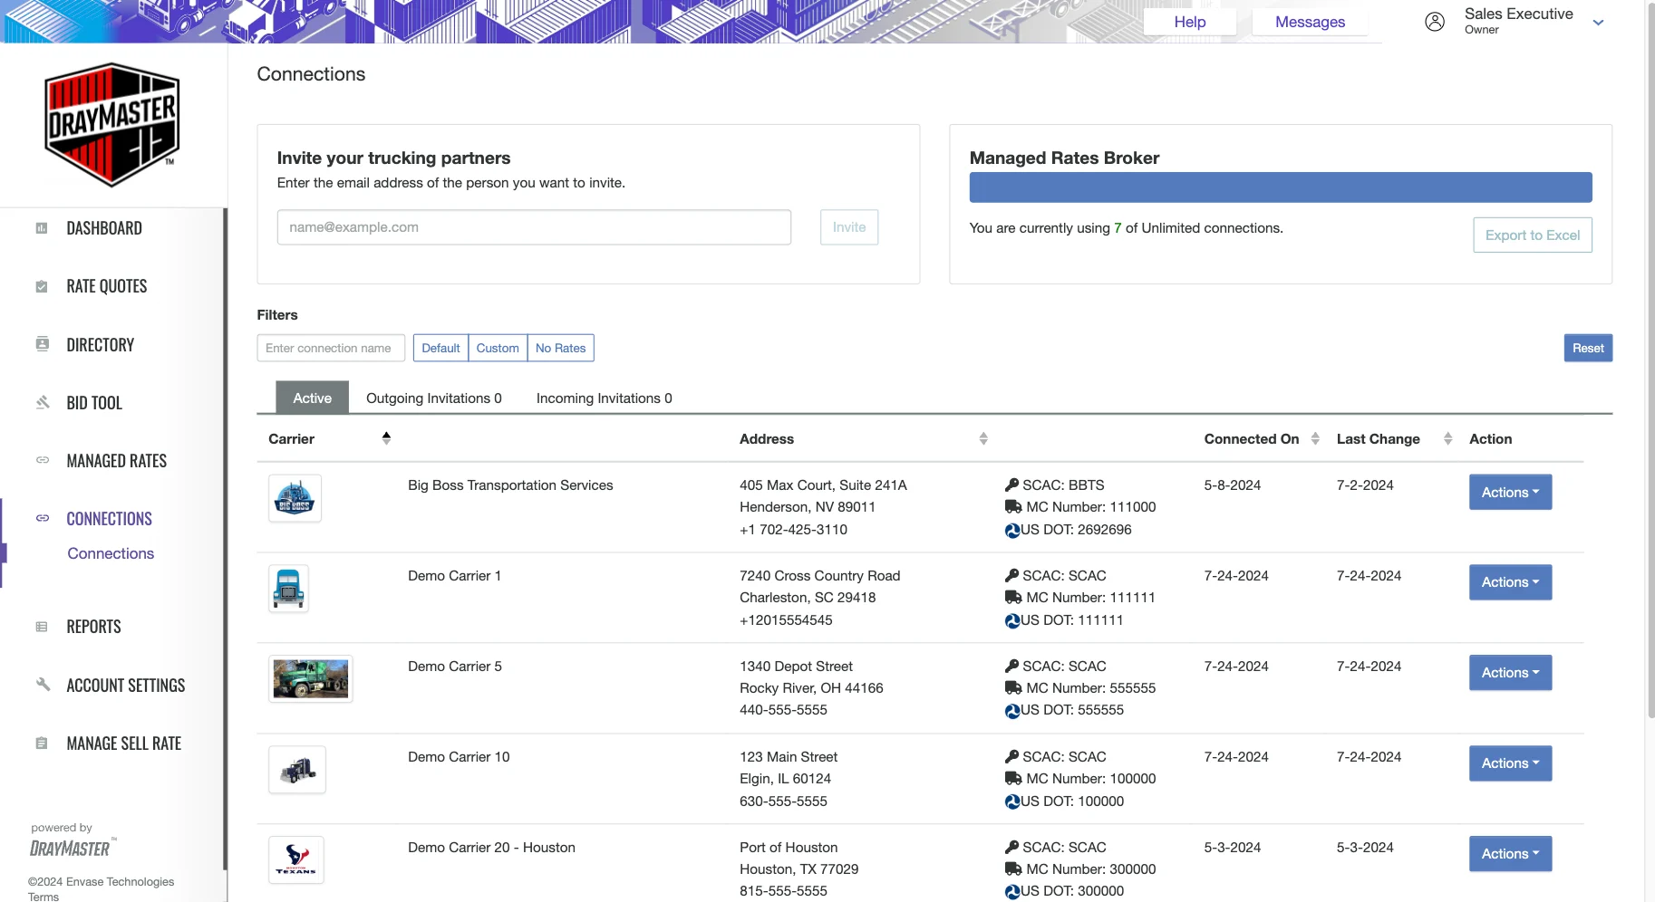Click the Account Settings wrench icon
1655x902 pixels.
coord(42,685)
